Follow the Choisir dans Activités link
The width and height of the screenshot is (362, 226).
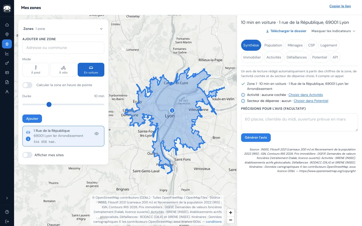(306, 95)
